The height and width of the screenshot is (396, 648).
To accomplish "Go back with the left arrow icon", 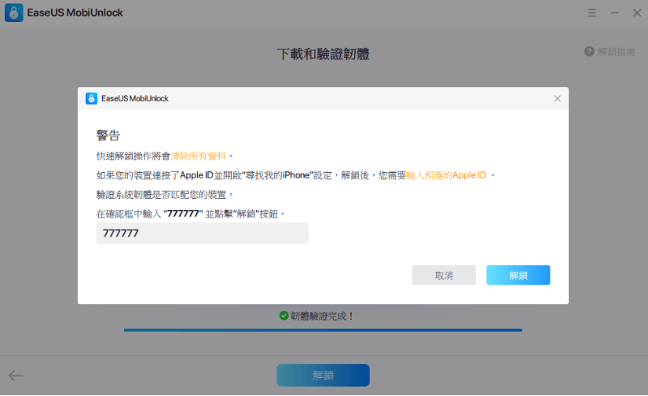I will coord(16,376).
